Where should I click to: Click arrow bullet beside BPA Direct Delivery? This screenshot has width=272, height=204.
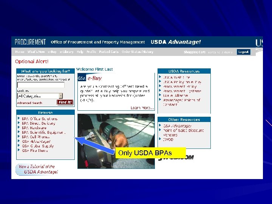pyautogui.click(x=19, y=123)
